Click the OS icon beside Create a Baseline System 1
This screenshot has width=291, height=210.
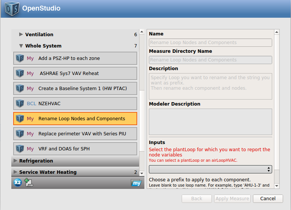[20, 88]
